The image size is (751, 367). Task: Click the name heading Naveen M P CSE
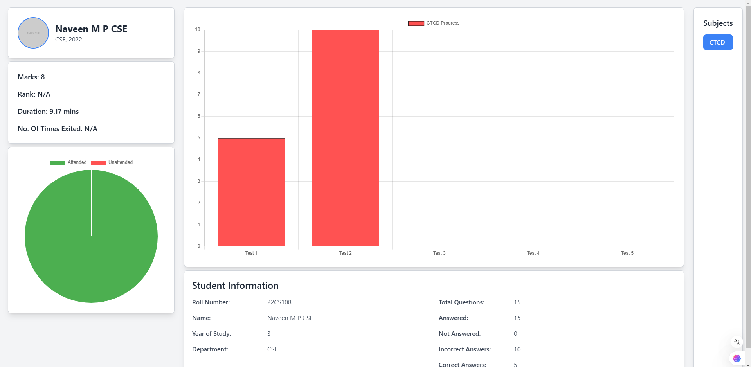coord(91,29)
